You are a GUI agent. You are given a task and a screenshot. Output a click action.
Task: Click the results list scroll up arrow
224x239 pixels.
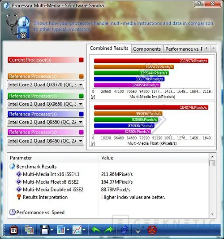point(212,157)
